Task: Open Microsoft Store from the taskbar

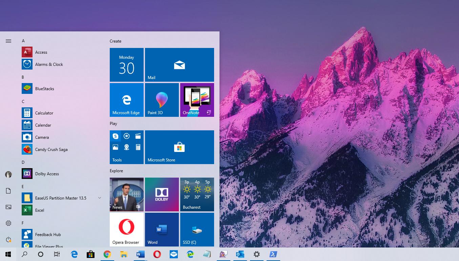Action: 91,254
